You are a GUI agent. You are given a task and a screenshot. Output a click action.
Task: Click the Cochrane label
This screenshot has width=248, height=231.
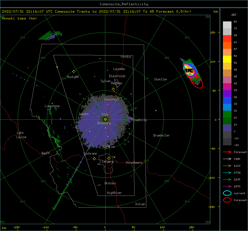point(90,154)
